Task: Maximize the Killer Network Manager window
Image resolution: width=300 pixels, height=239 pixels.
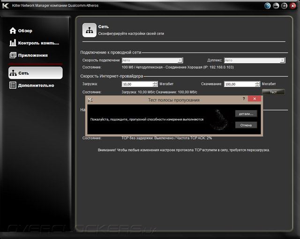Action: 284,6
